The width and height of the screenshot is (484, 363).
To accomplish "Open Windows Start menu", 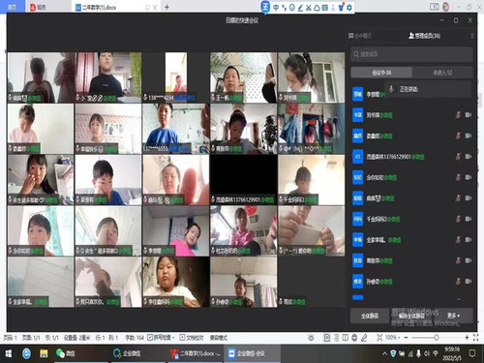I will point(8,353).
